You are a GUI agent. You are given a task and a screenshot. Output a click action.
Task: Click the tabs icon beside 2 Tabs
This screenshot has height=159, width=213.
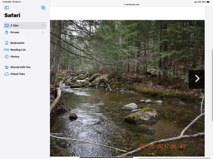point(7,26)
